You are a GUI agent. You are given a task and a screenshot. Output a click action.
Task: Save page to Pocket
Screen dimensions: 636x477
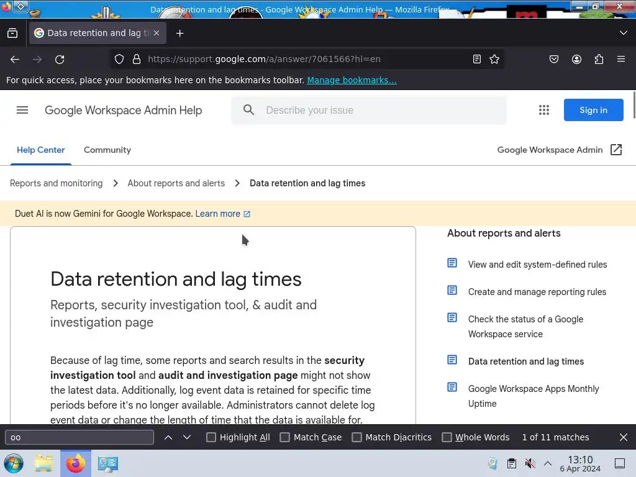tap(554, 59)
